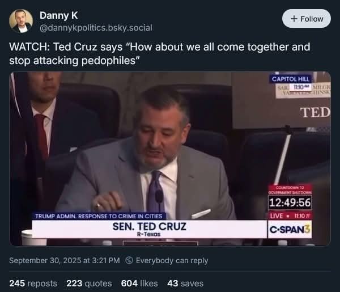The width and height of the screenshot is (340, 292).
Task: Click the reply-settings icon beside Everybody can reply
Action: [x=129, y=260]
